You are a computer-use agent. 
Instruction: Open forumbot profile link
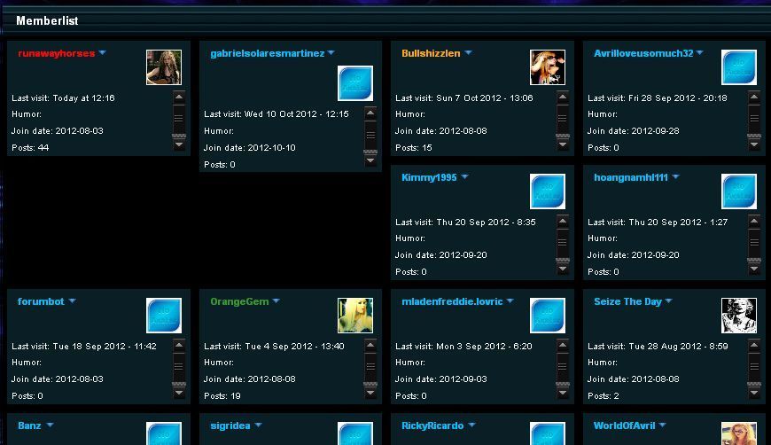tap(41, 301)
